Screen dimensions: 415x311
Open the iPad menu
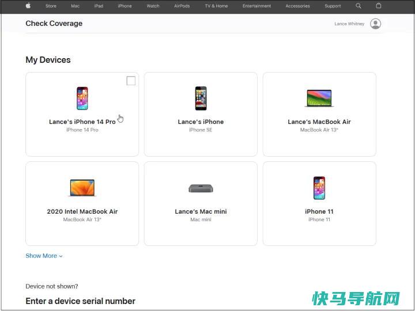pyautogui.click(x=99, y=6)
